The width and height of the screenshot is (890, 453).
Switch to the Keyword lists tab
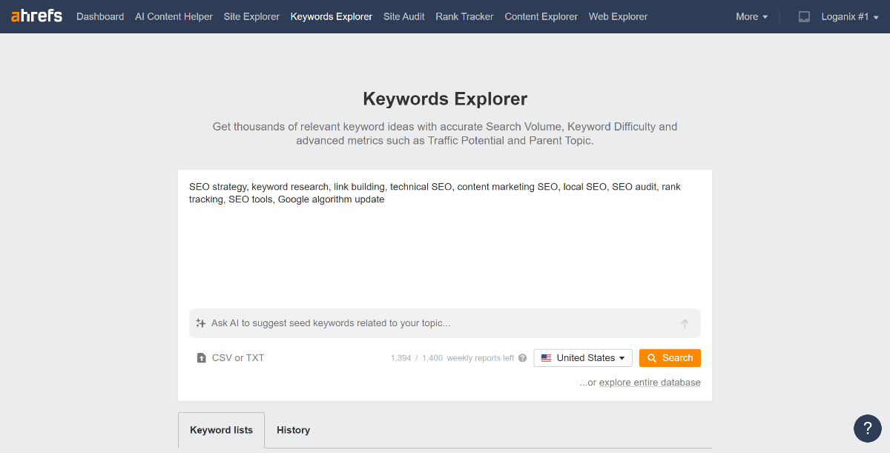[x=221, y=430]
